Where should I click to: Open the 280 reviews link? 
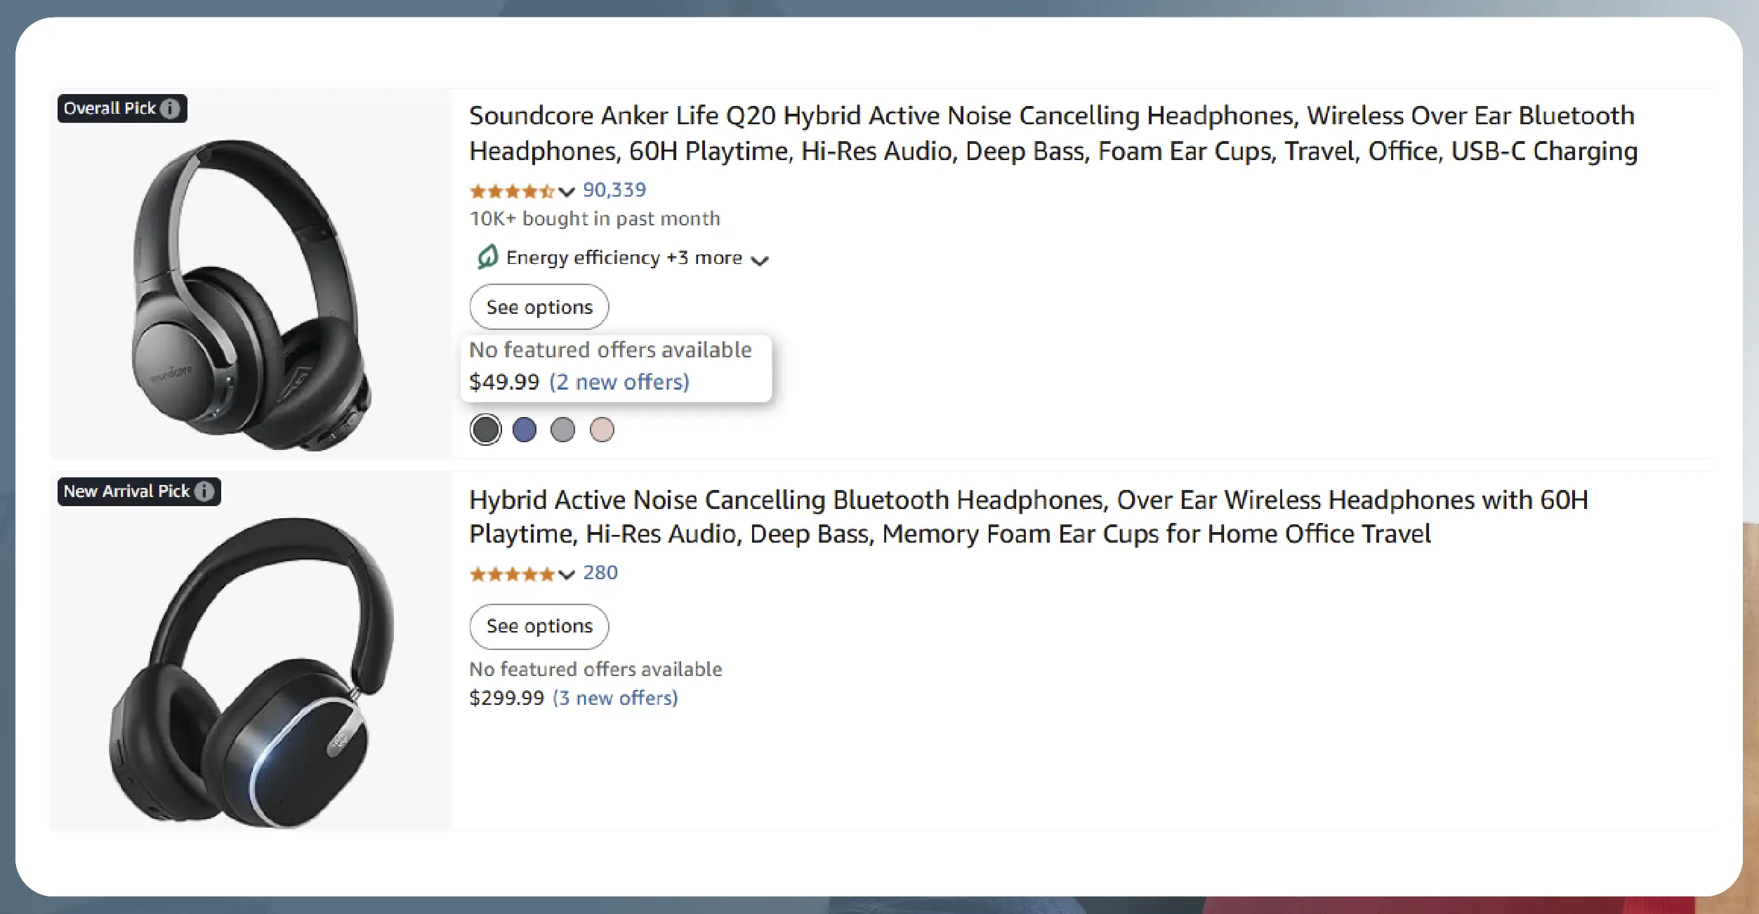(x=600, y=573)
